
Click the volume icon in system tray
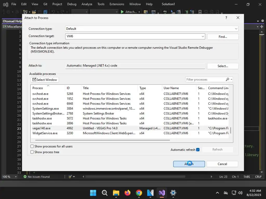click(240, 193)
